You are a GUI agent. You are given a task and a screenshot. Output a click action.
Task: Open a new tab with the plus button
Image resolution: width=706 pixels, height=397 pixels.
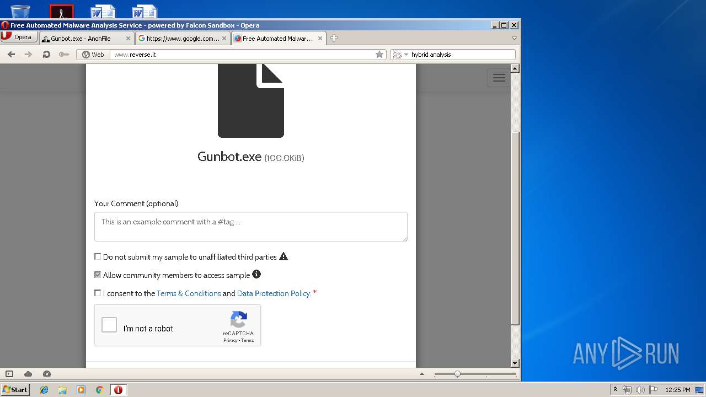pos(334,38)
